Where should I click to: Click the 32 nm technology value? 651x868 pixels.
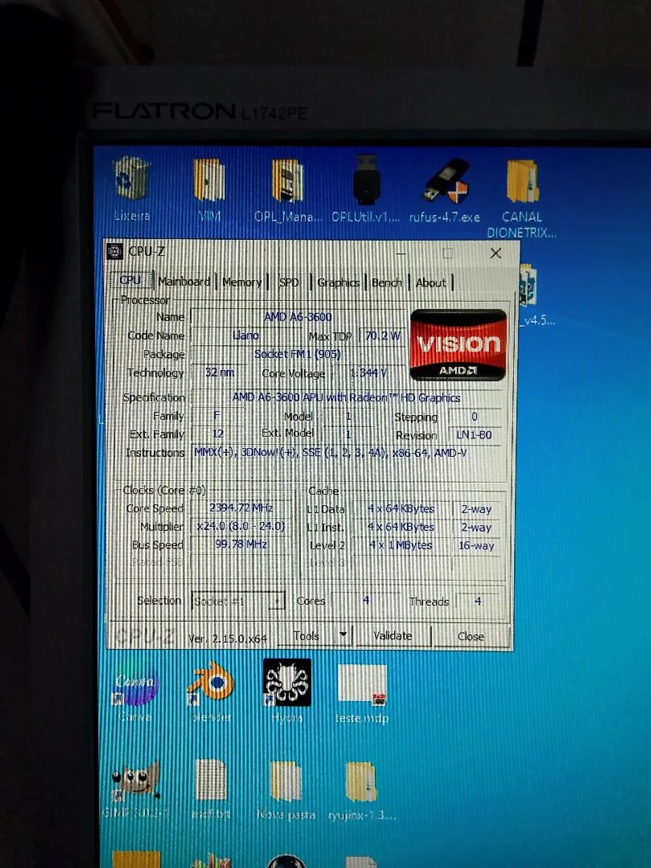[x=220, y=372]
